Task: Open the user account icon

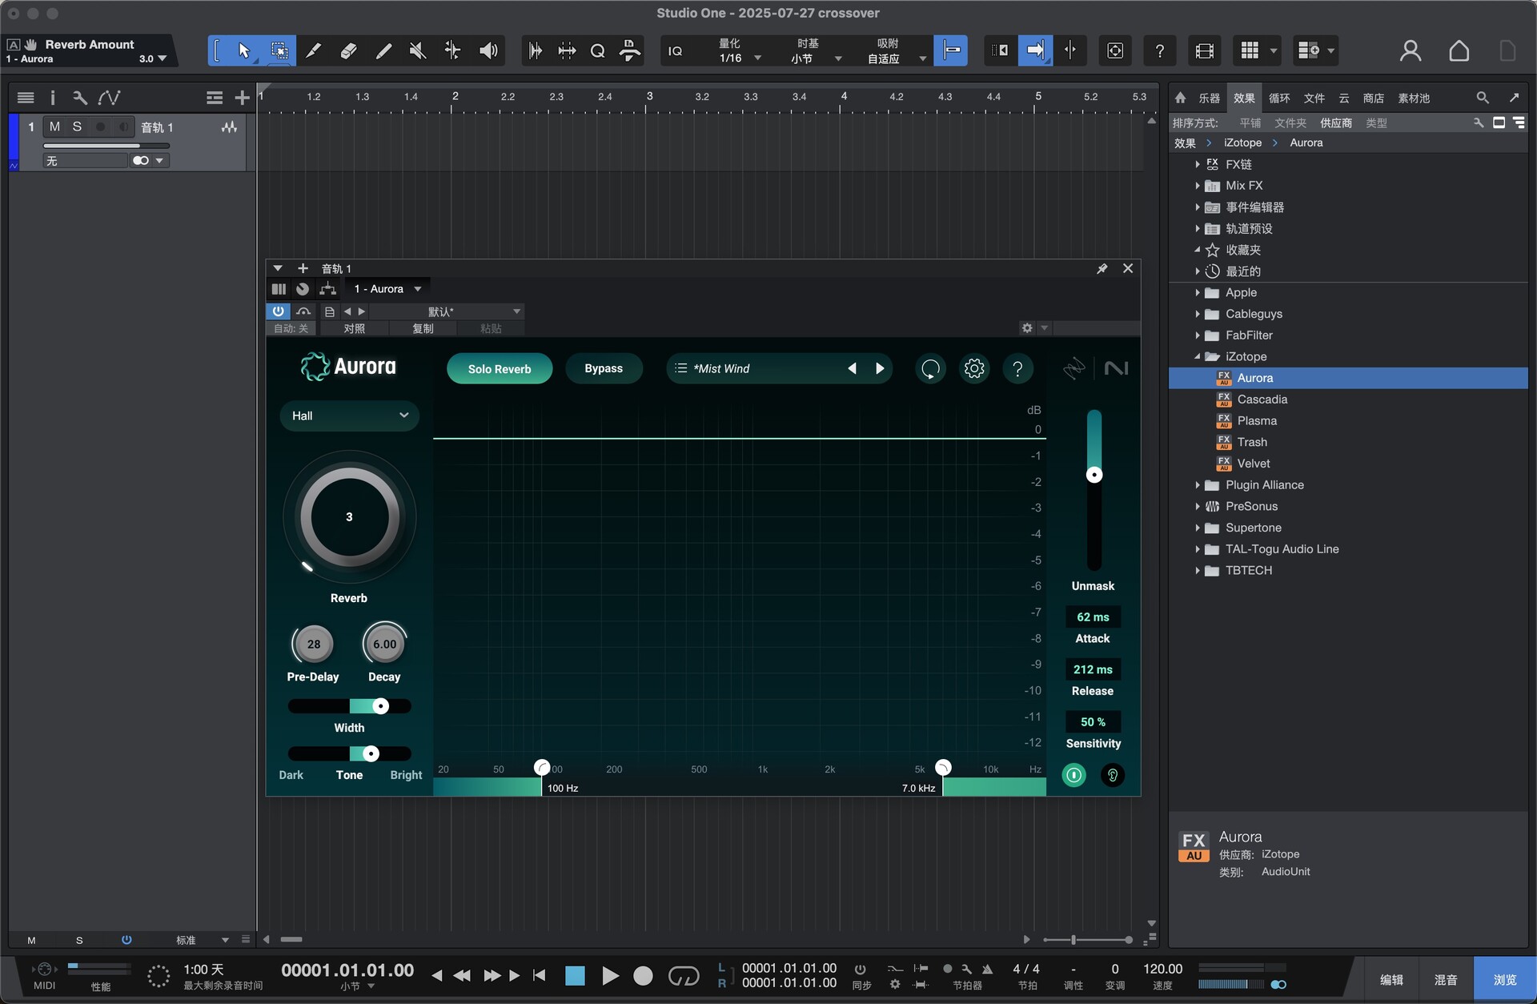Action: [x=1410, y=51]
